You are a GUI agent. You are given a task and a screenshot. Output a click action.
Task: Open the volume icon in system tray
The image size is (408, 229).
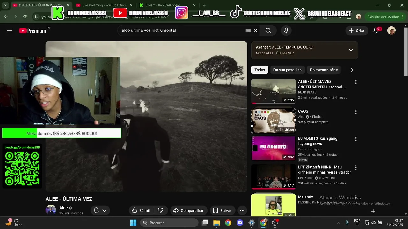tap(373, 223)
